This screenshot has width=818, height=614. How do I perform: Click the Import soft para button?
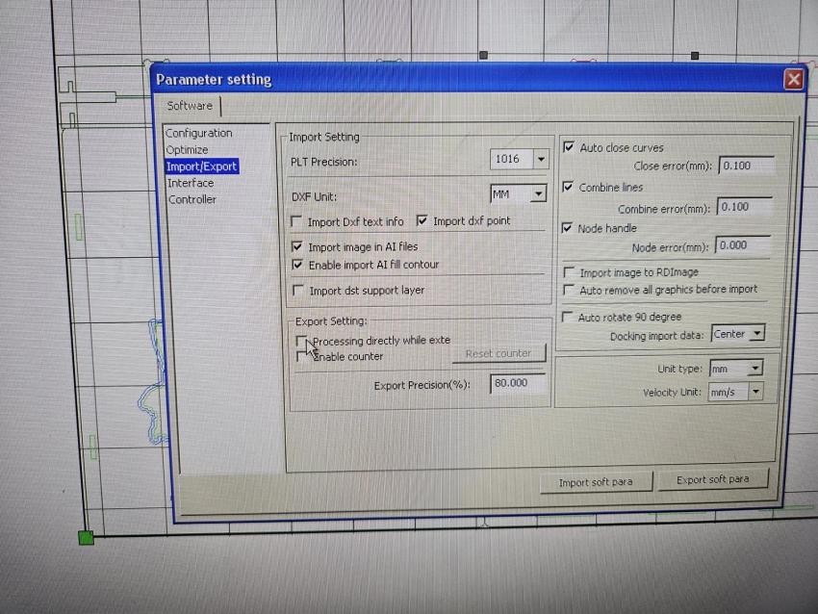(596, 482)
